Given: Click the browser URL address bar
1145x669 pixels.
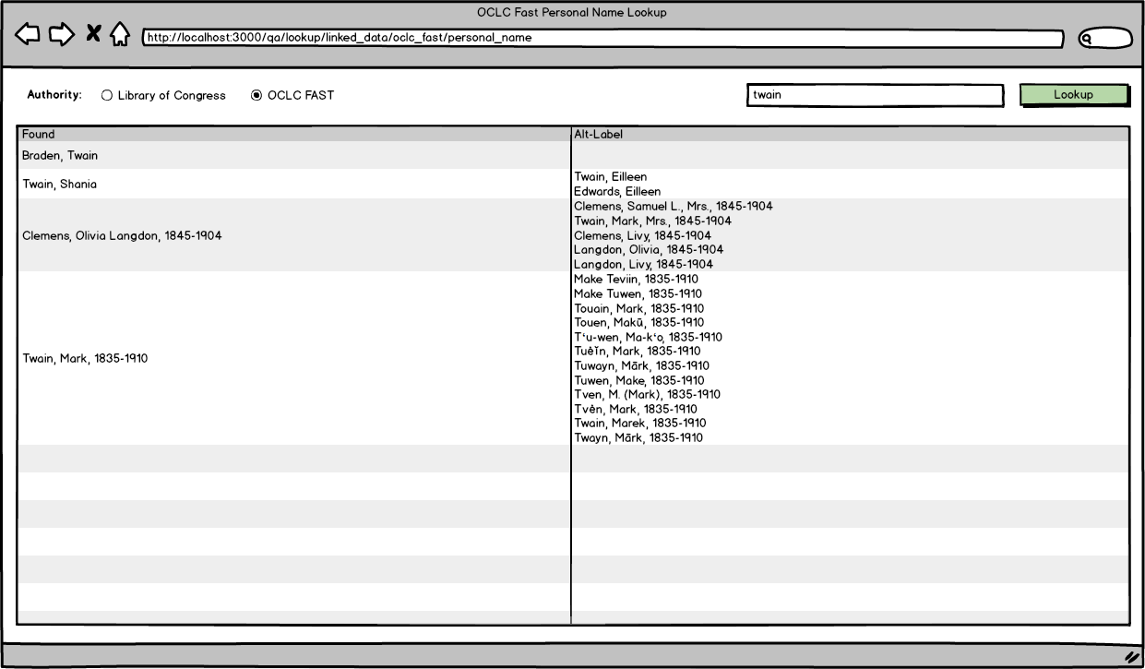Looking at the screenshot, I should coord(602,39).
